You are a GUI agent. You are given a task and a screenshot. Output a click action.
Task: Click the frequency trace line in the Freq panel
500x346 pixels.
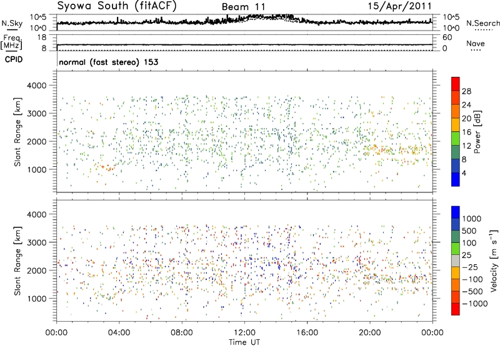(x=244, y=45)
